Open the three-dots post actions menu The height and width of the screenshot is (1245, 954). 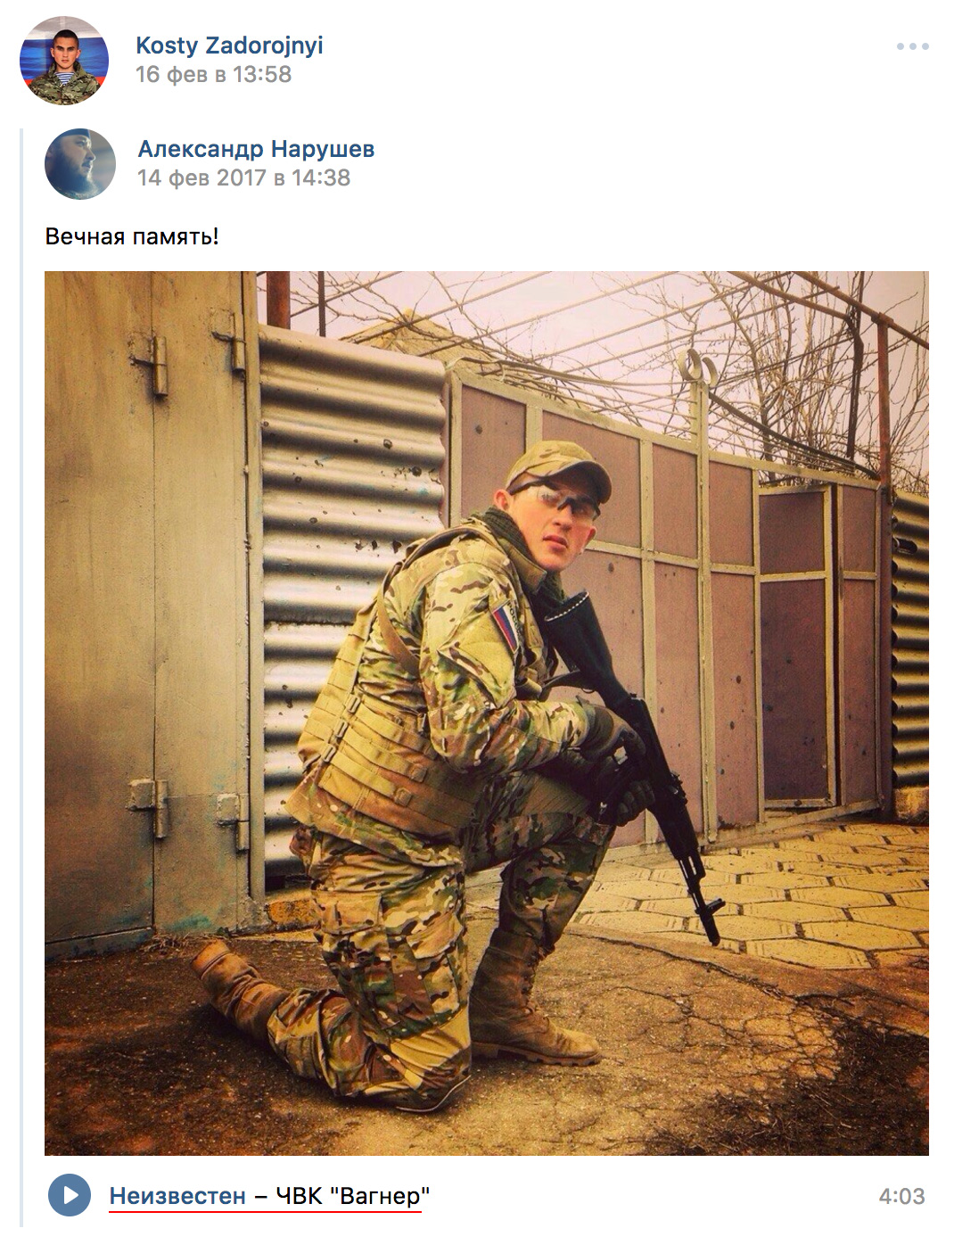912,46
